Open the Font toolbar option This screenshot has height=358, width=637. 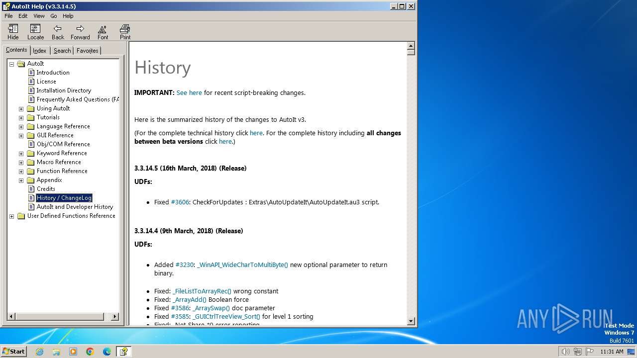103,32
